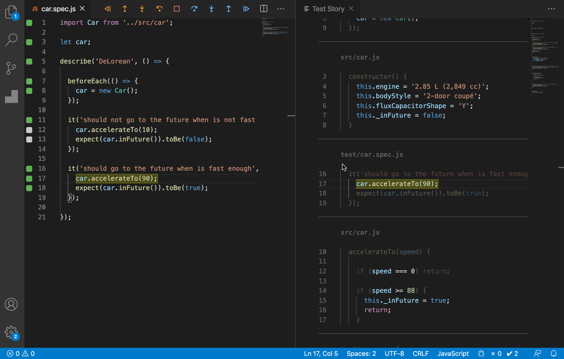Close the Test Story tab
Image resolution: width=564 pixels, height=359 pixels.
[x=351, y=9]
